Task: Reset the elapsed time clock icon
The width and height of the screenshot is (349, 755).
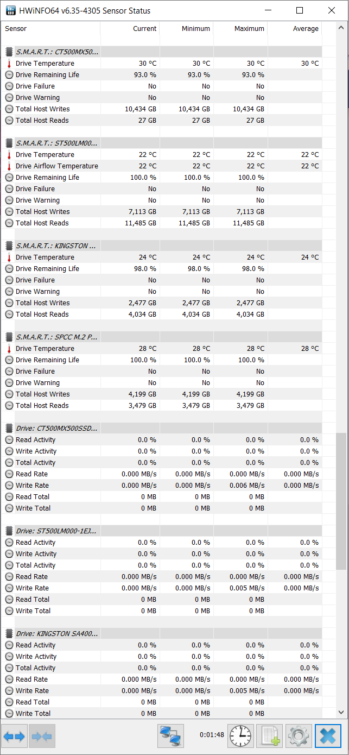Action: [241, 737]
